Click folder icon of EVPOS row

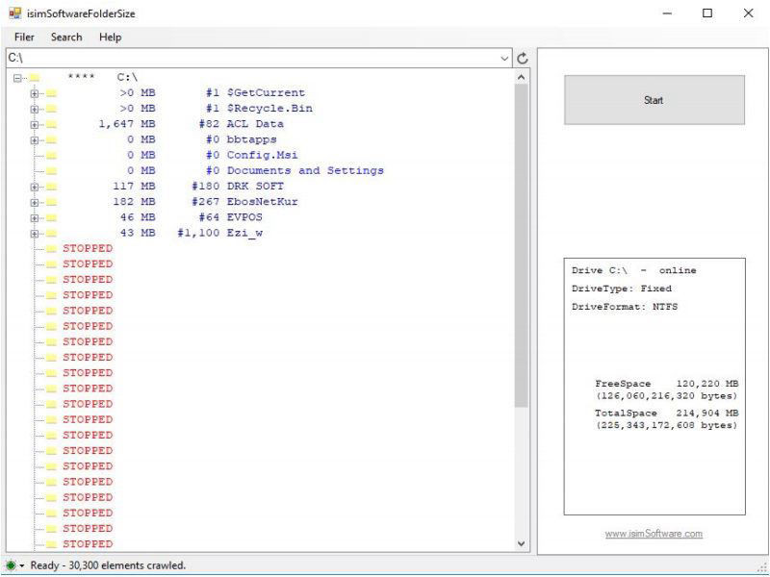52,218
